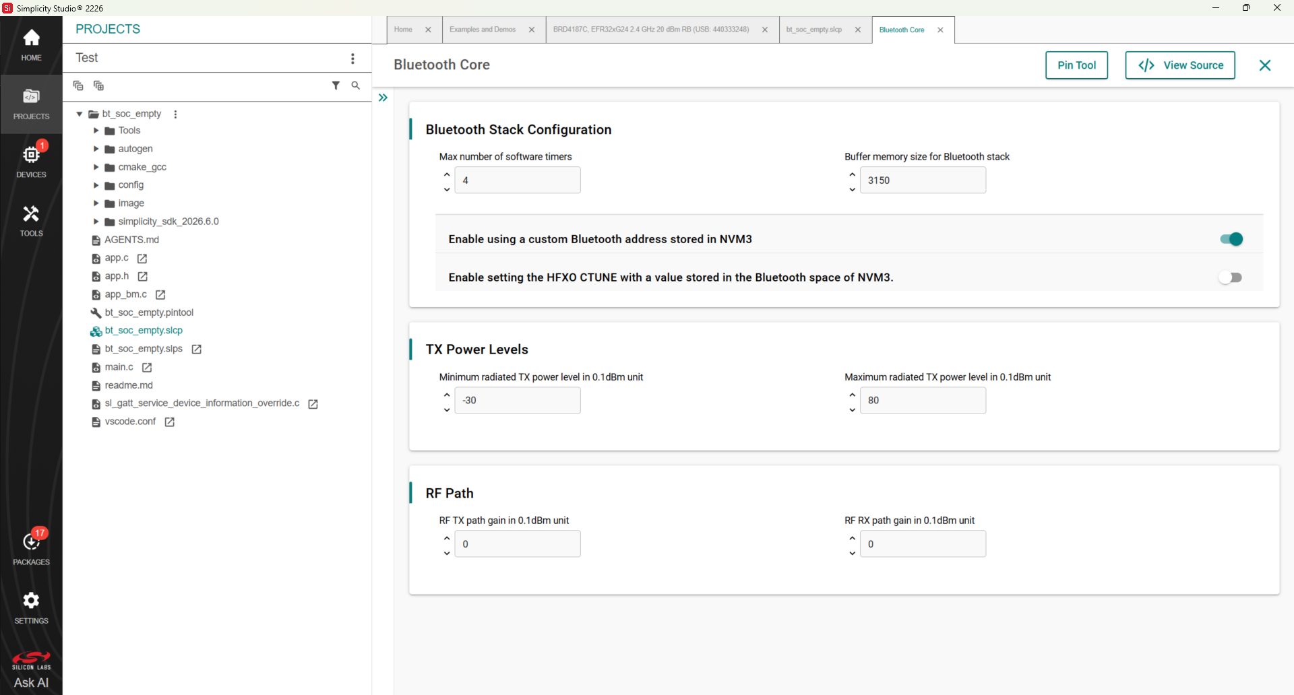Click the RF TX path gain field
The height and width of the screenshot is (695, 1294).
click(518, 544)
